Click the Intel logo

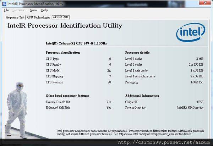191,32
